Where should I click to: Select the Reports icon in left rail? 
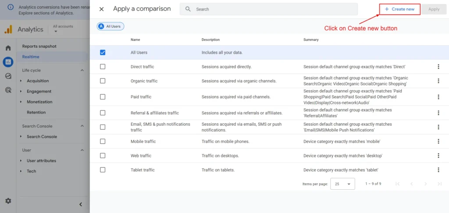pyautogui.click(x=8, y=61)
